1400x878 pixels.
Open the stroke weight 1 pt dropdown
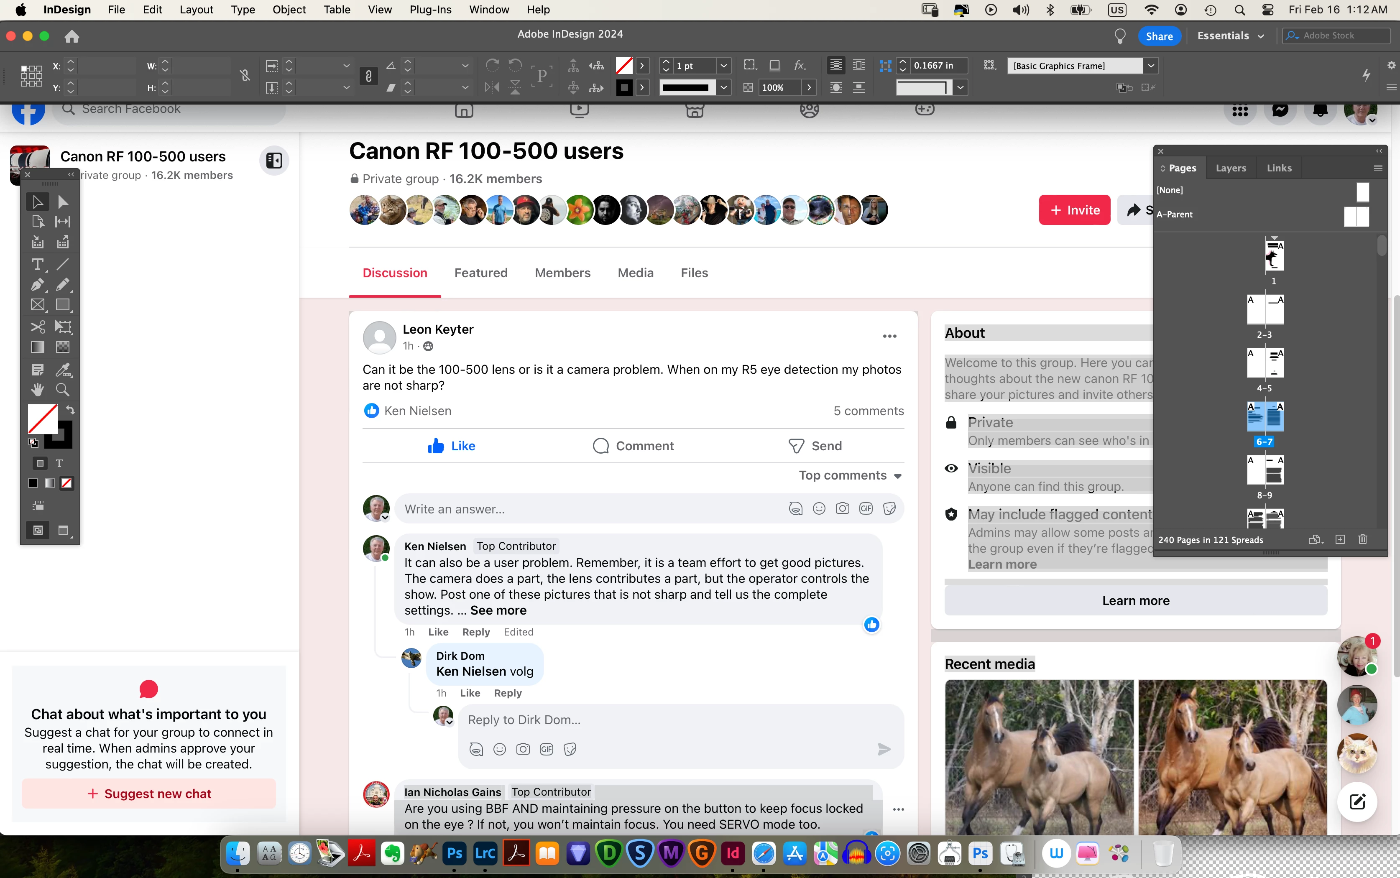(x=723, y=66)
